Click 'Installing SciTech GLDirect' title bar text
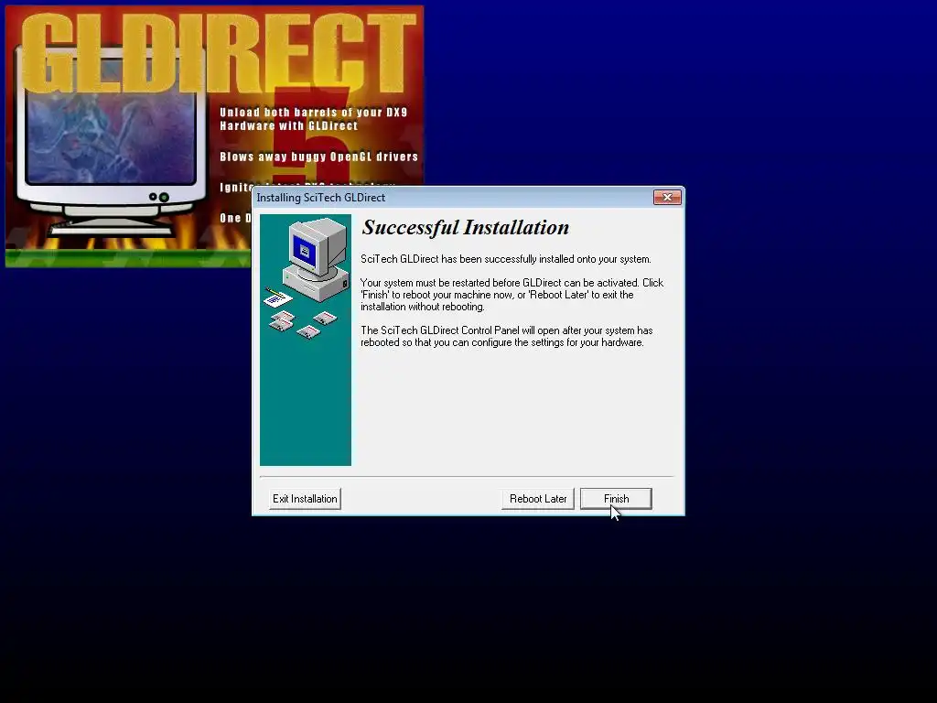The height and width of the screenshot is (703, 937). click(x=321, y=198)
